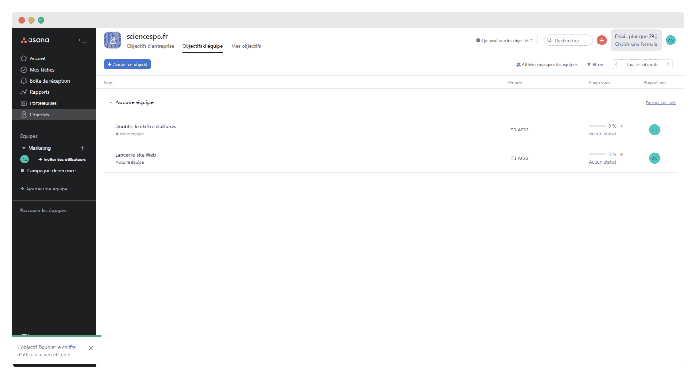Open the Filtrer options
This screenshot has height=379, width=696.
point(595,65)
